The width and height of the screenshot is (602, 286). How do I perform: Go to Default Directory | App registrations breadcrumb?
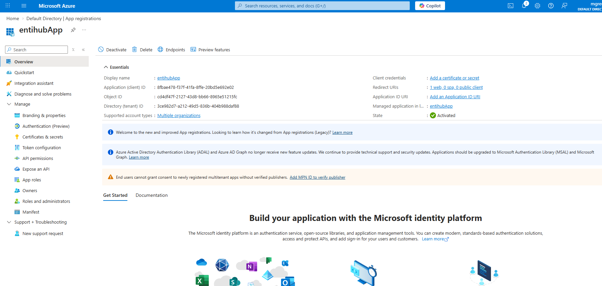64,18
